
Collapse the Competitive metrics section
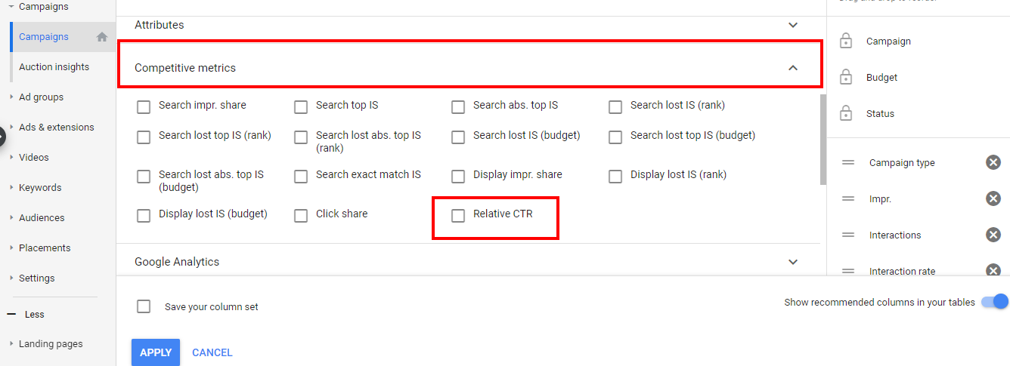click(793, 68)
